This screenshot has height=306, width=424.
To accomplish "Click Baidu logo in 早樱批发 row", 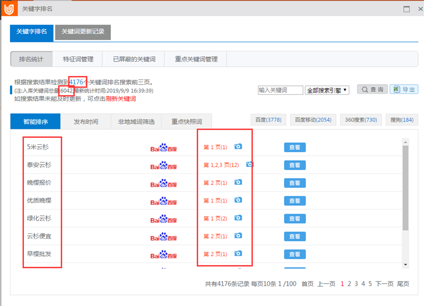I will 164,255.
